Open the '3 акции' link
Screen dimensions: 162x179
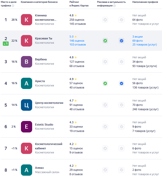pyautogui.click(x=138, y=37)
